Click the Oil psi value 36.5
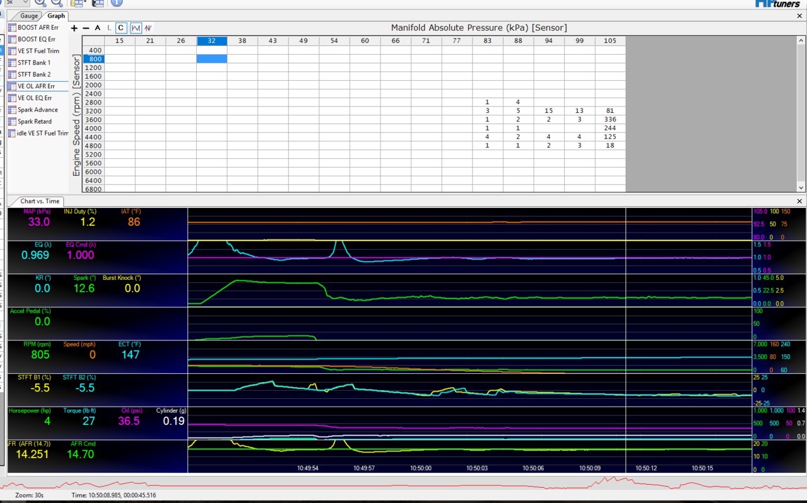This screenshot has width=807, height=503. tap(129, 421)
